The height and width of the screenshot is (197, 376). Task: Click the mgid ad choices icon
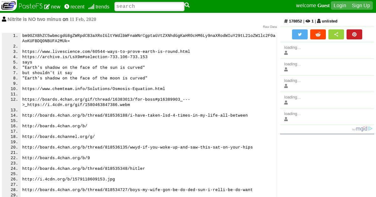click(370, 129)
